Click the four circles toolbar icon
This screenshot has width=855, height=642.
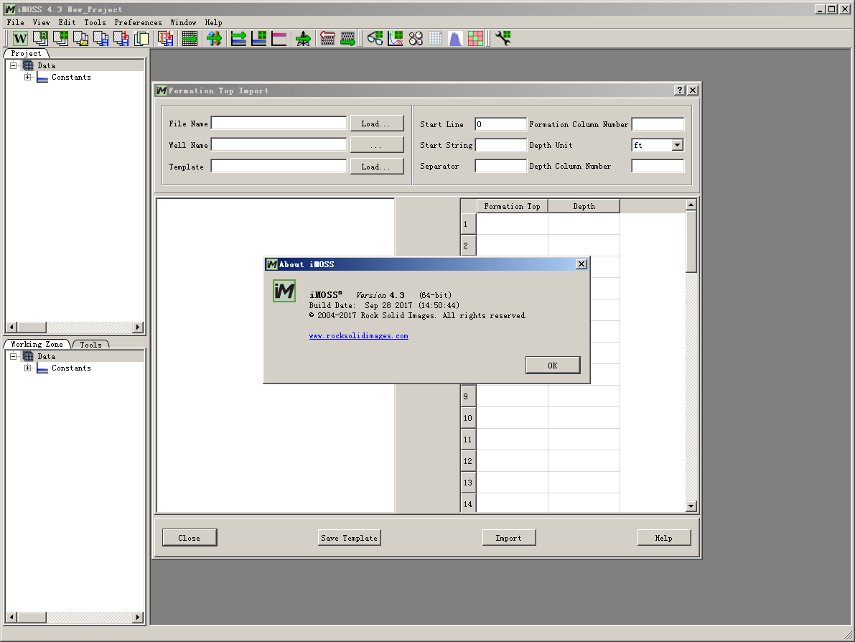(x=416, y=38)
